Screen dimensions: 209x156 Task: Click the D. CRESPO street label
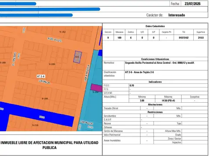tap(14, 59)
